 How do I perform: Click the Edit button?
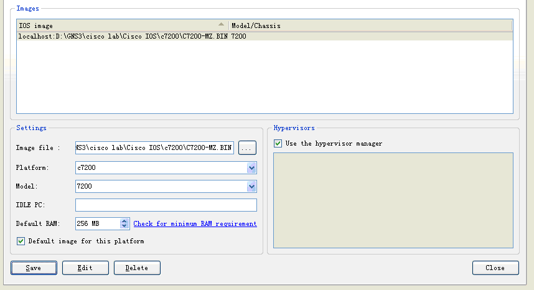pos(85,268)
